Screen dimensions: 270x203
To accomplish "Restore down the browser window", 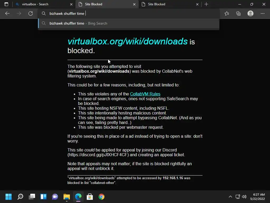I will 252,4.
